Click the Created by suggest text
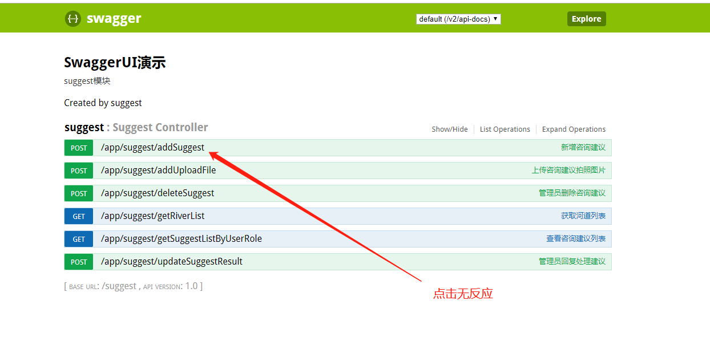This screenshot has height=353, width=710. click(x=103, y=103)
